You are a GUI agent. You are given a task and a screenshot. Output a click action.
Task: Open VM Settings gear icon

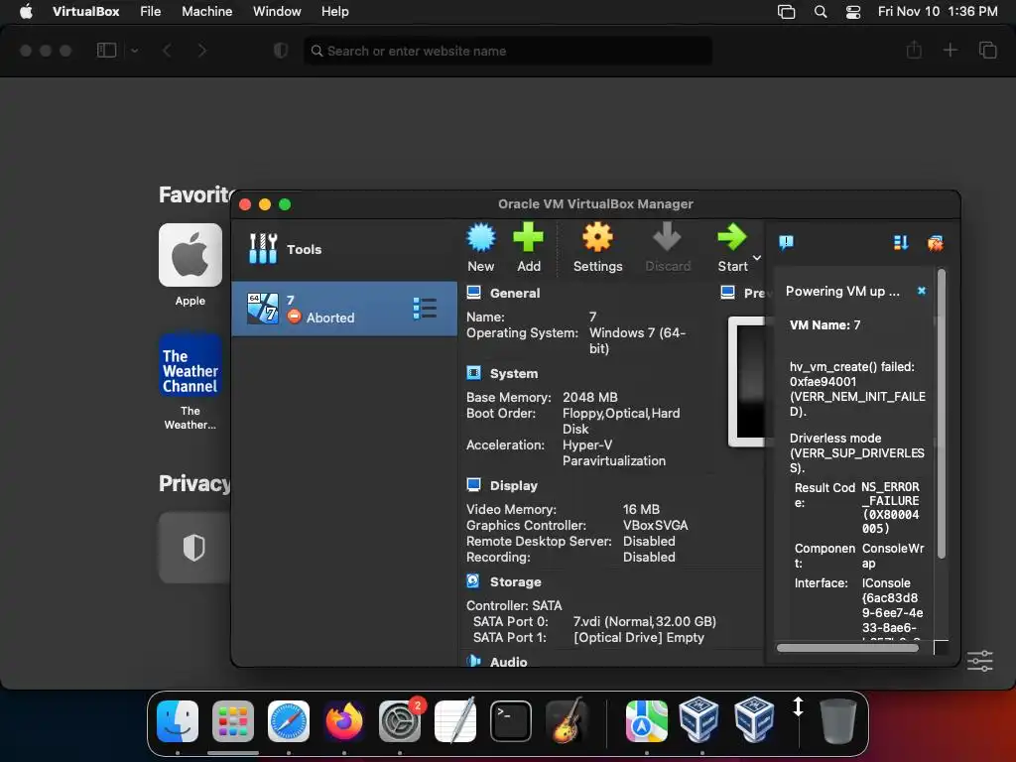[x=597, y=238]
